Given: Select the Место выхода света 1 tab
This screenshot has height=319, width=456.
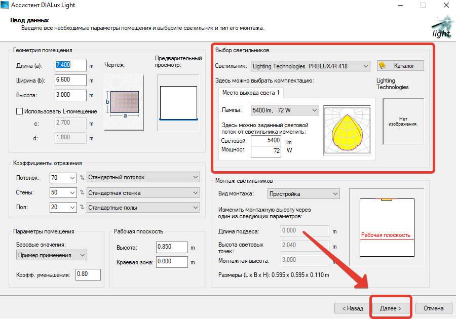Looking at the screenshot, I should [251, 93].
